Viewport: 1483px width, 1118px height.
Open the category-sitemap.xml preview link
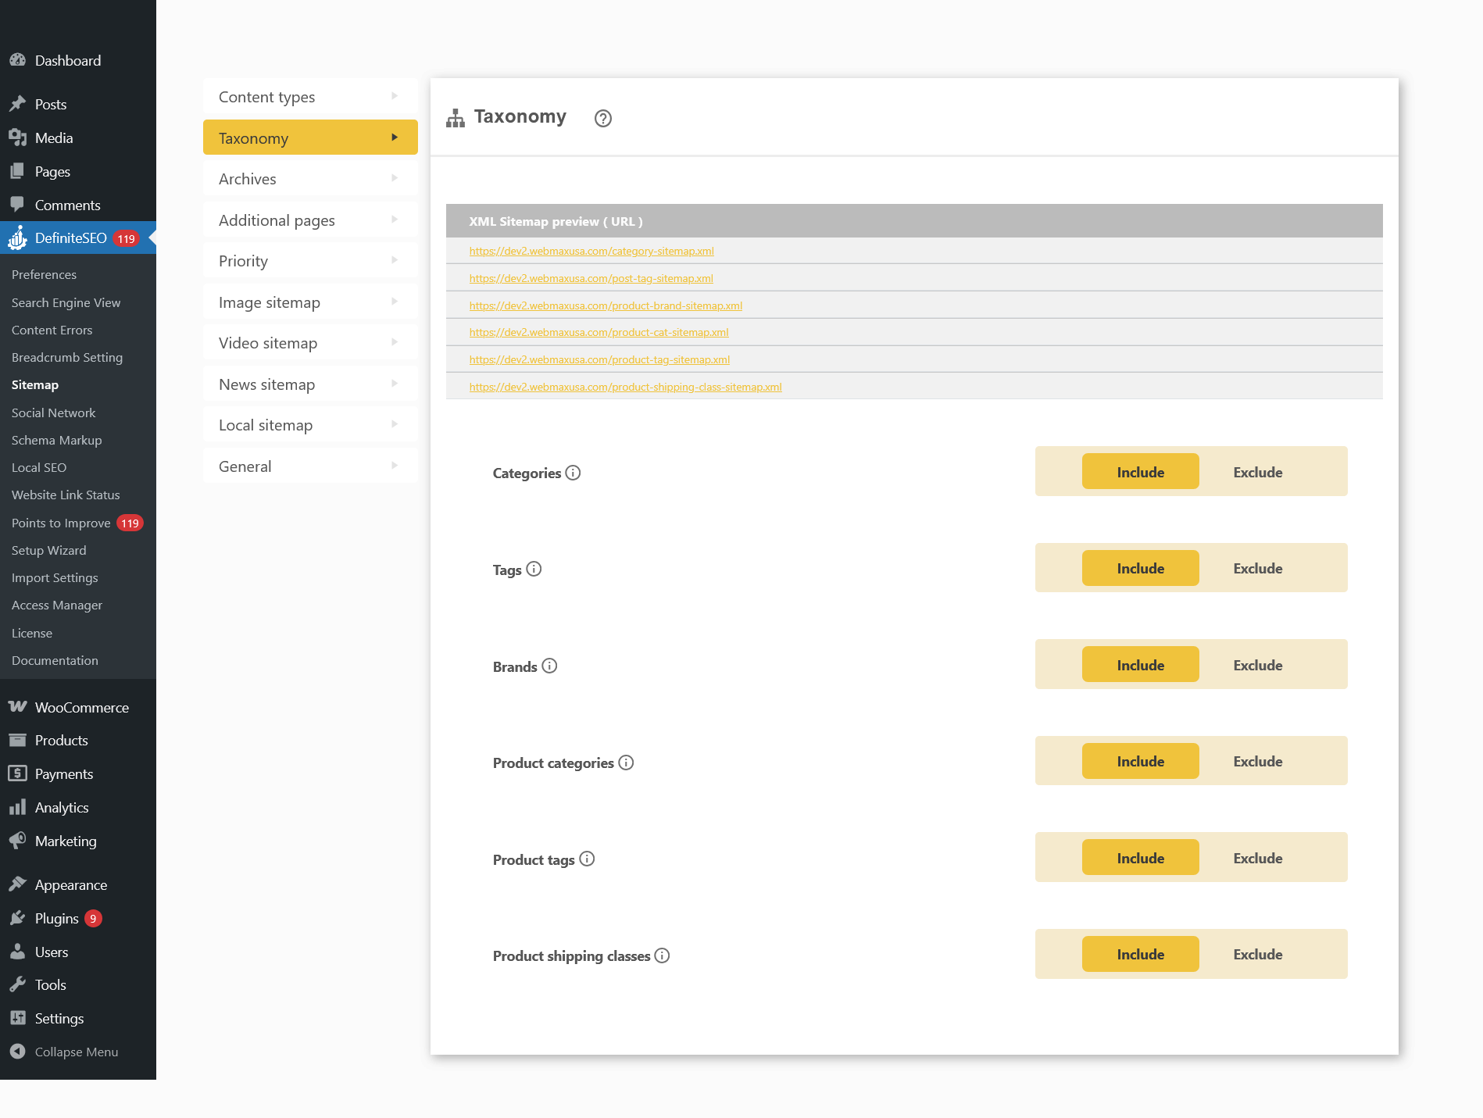pos(591,251)
